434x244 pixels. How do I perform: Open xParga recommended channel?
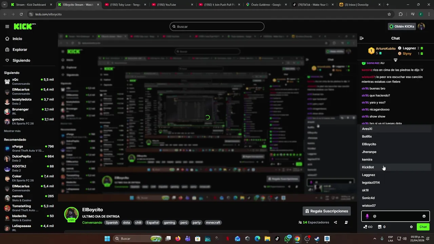click(x=29, y=148)
